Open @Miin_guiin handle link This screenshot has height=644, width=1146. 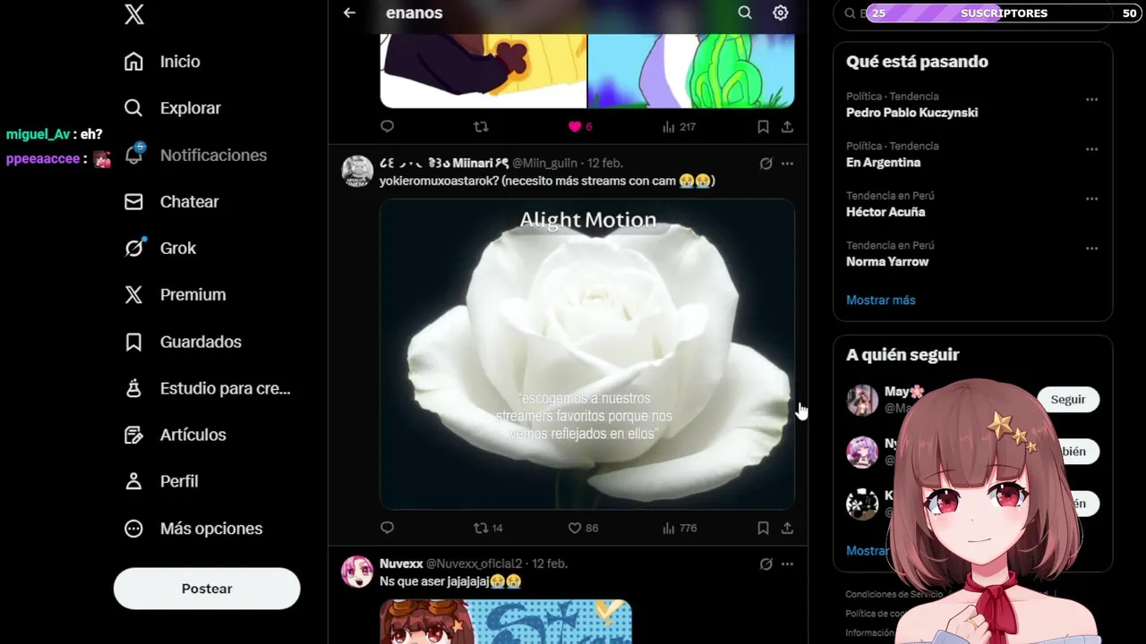tap(544, 164)
